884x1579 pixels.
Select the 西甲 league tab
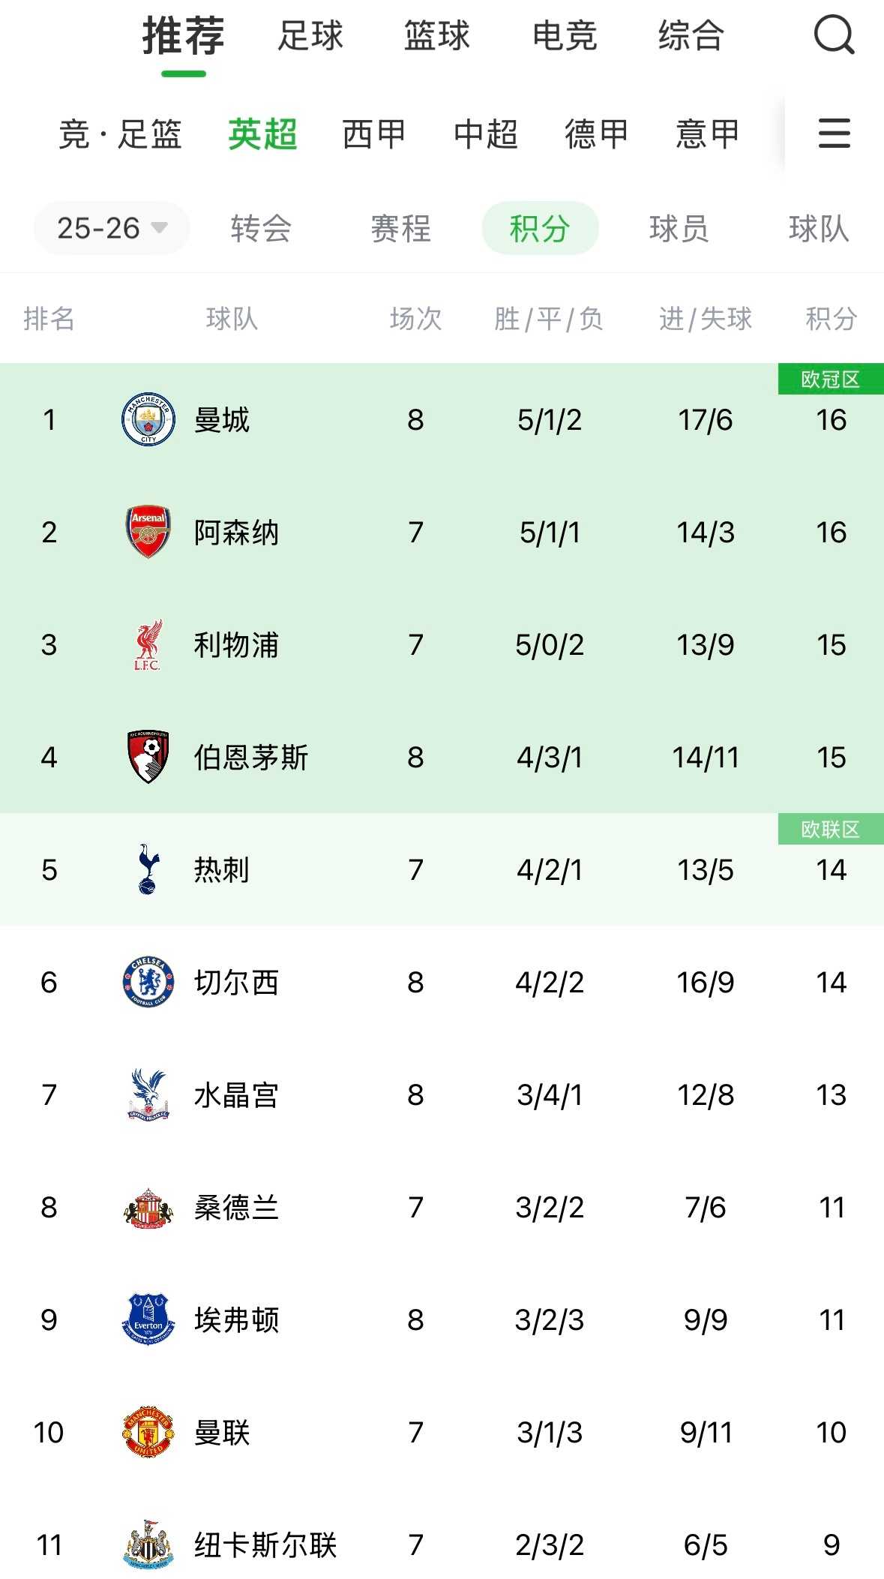pyautogui.click(x=373, y=134)
